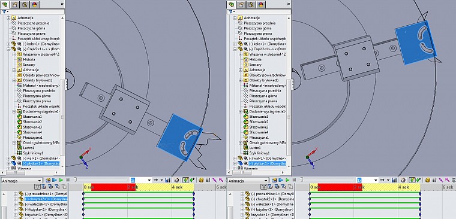Image resolution: width=456 pixels, height=219 pixels.
Task: Toggle No Filter funnel in right motion tree
Action: click(x=263, y=187)
